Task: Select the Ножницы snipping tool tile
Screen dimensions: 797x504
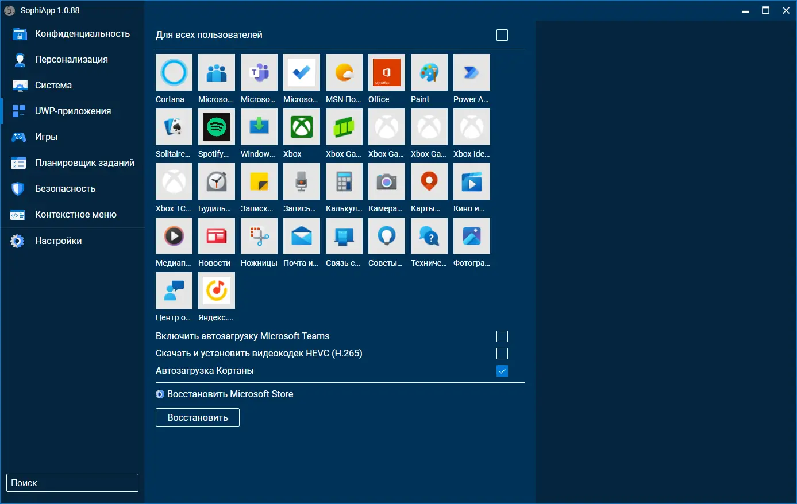Action: (259, 236)
